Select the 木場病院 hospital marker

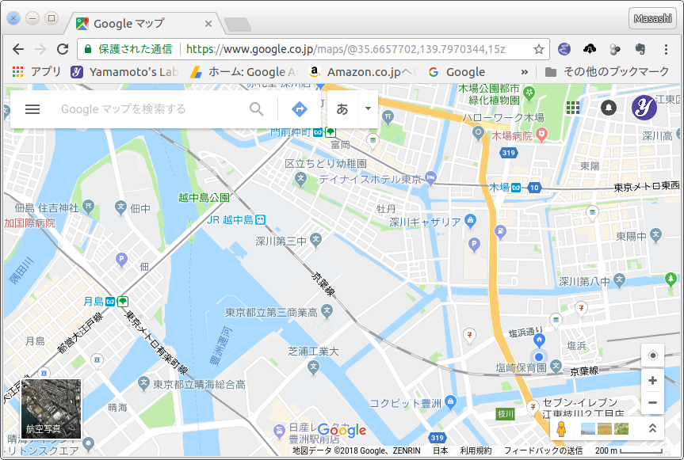pyautogui.click(x=542, y=135)
